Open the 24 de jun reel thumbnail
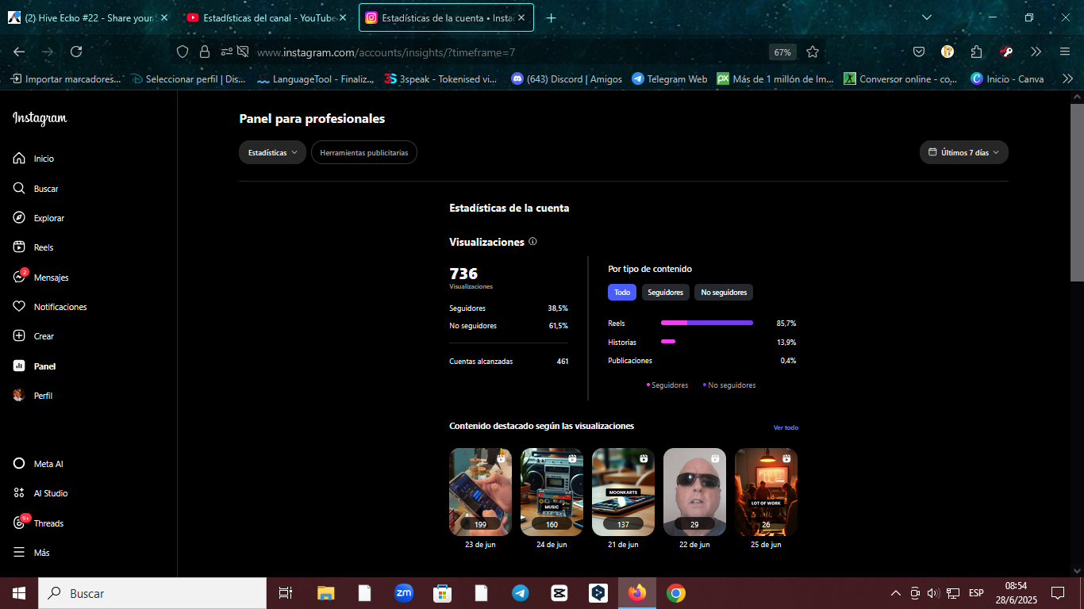Image resolution: width=1084 pixels, height=609 pixels. 552,492
